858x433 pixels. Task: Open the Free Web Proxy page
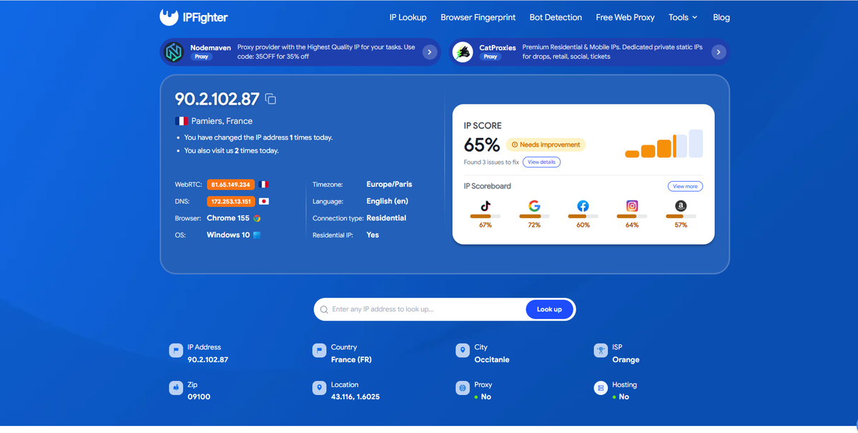[625, 17]
